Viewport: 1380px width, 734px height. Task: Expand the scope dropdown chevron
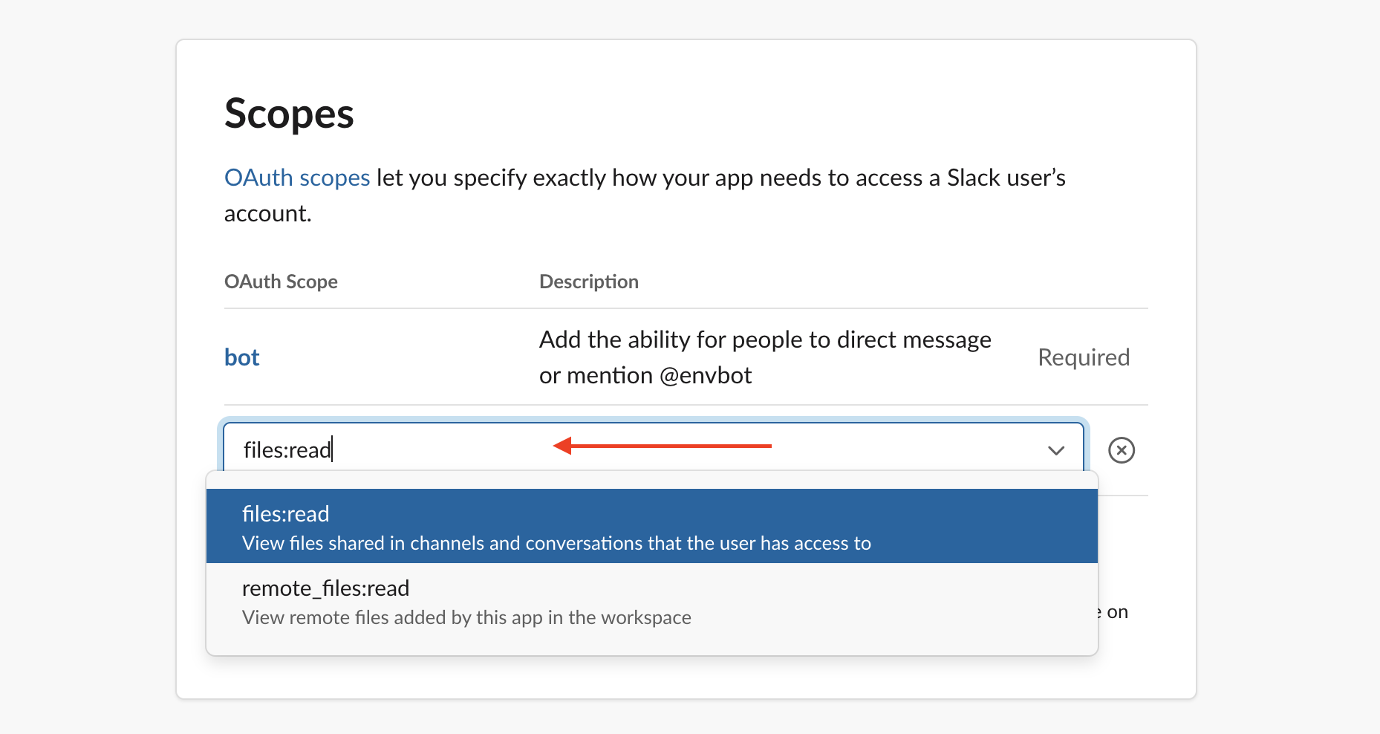point(1055,450)
